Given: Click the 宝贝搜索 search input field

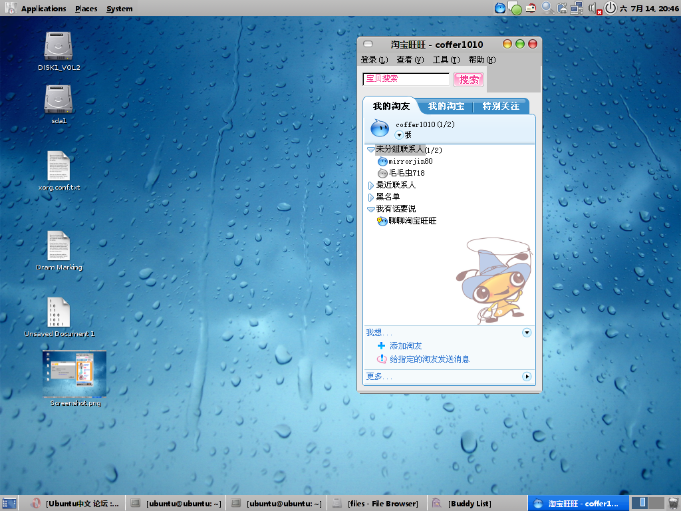Looking at the screenshot, I should [406, 79].
